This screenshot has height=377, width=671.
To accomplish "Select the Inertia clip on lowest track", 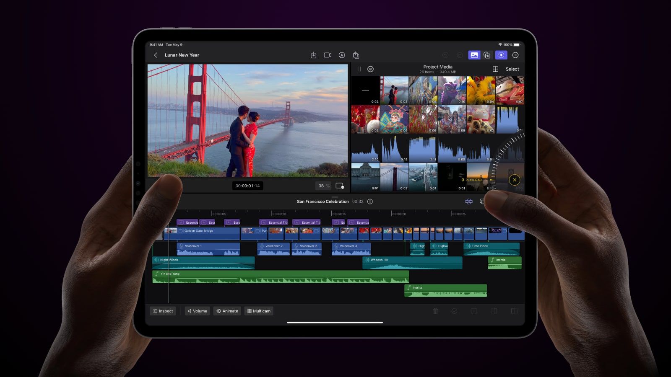I will pyautogui.click(x=445, y=291).
